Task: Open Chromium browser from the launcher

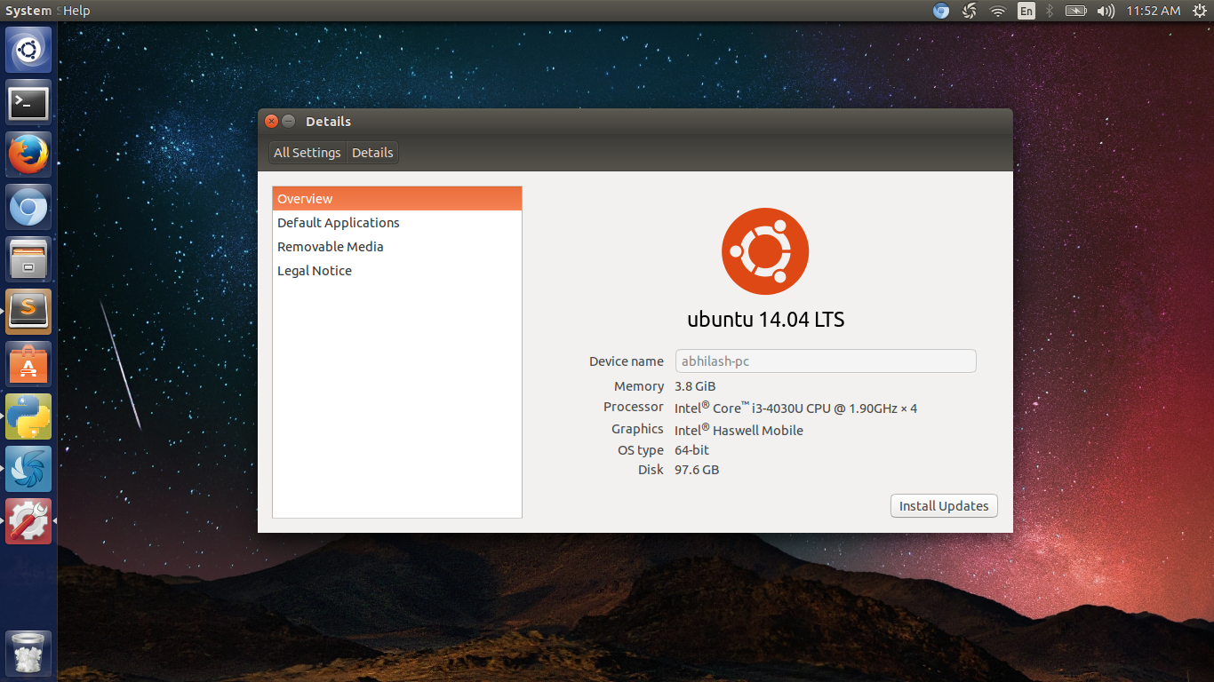Action: coord(28,207)
